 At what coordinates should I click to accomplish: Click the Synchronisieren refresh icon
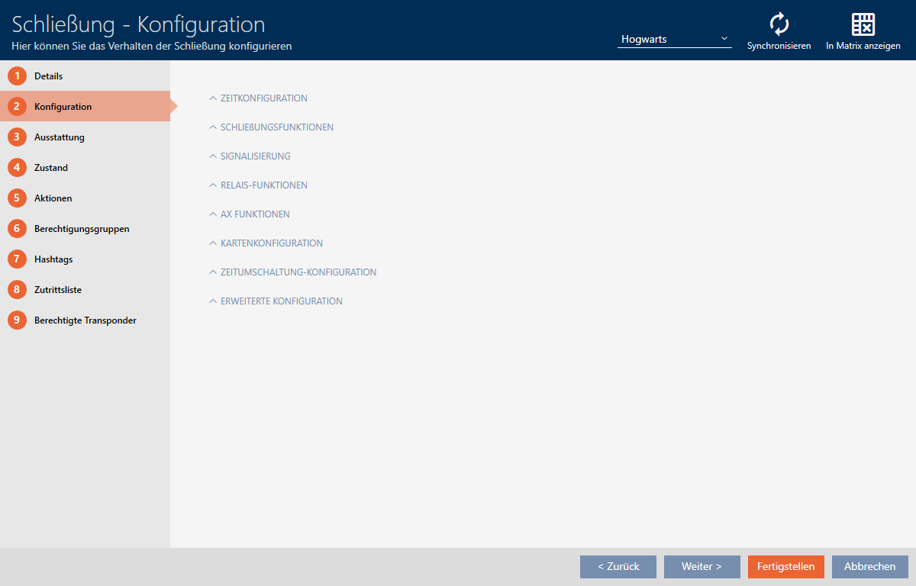click(x=779, y=24)
